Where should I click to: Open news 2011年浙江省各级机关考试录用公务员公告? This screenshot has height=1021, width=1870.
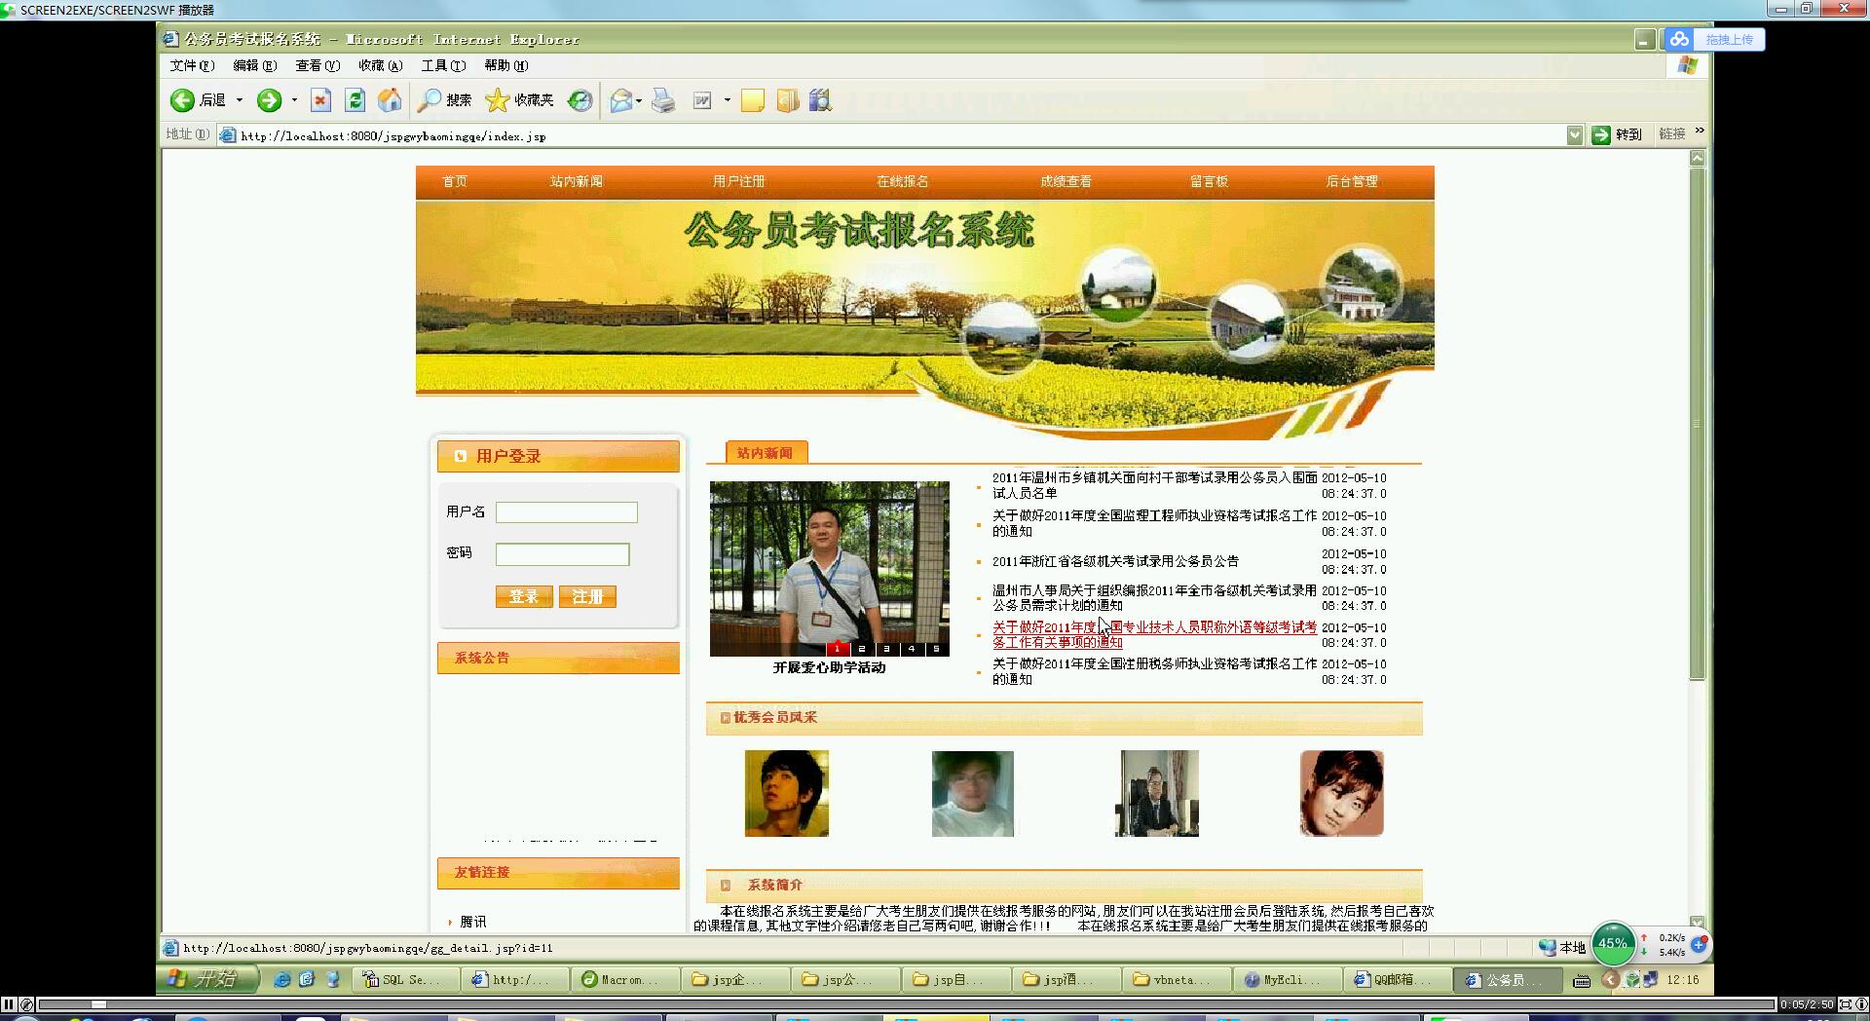1115,562
